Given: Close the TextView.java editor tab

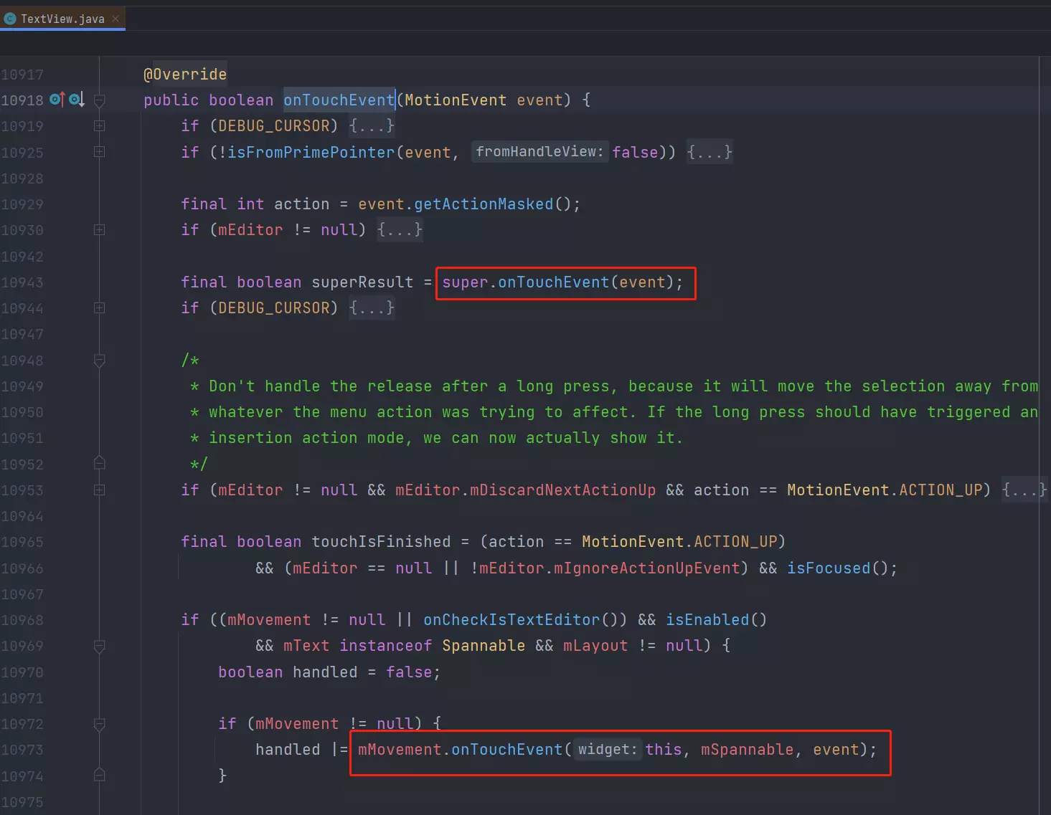Looking at the screenshot, I should 116,19.
